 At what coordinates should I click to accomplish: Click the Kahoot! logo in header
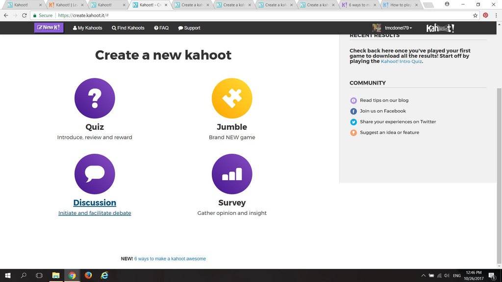(440, 28)
